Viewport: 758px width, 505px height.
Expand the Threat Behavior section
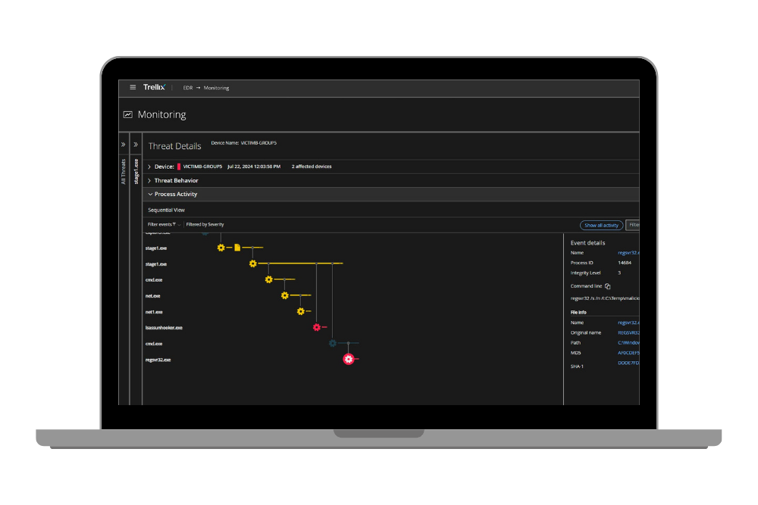pyautogui.click(x=149, y=180)
